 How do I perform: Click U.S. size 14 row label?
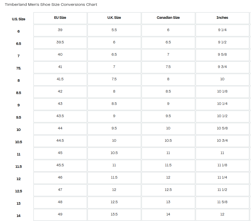coord(19,216)
